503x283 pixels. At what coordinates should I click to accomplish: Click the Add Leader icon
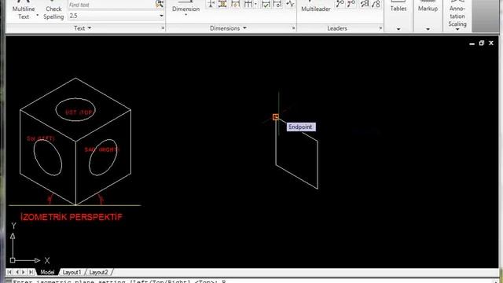click(340, 4)
